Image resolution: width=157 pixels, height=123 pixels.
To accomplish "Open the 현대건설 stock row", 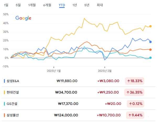I will [x=79, y=92].
